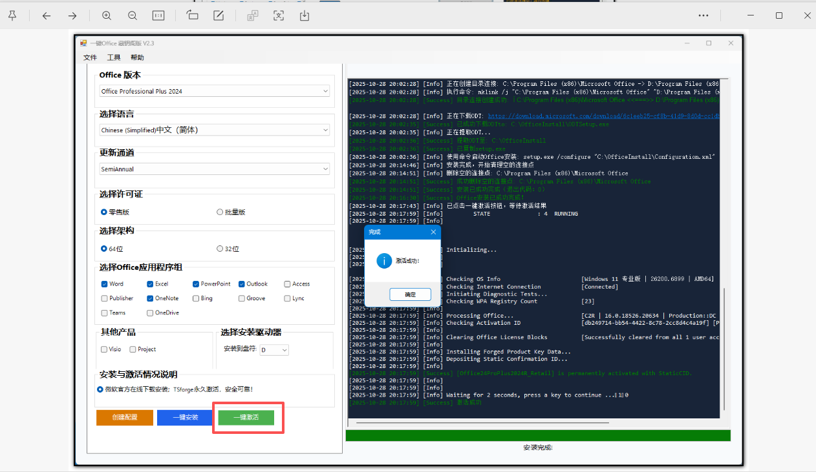816x472 pixels.
Task: Close the 完成 dialog with its X
Action: 433,232
